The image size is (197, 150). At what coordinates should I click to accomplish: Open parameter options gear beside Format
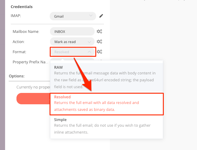point(99,52)
